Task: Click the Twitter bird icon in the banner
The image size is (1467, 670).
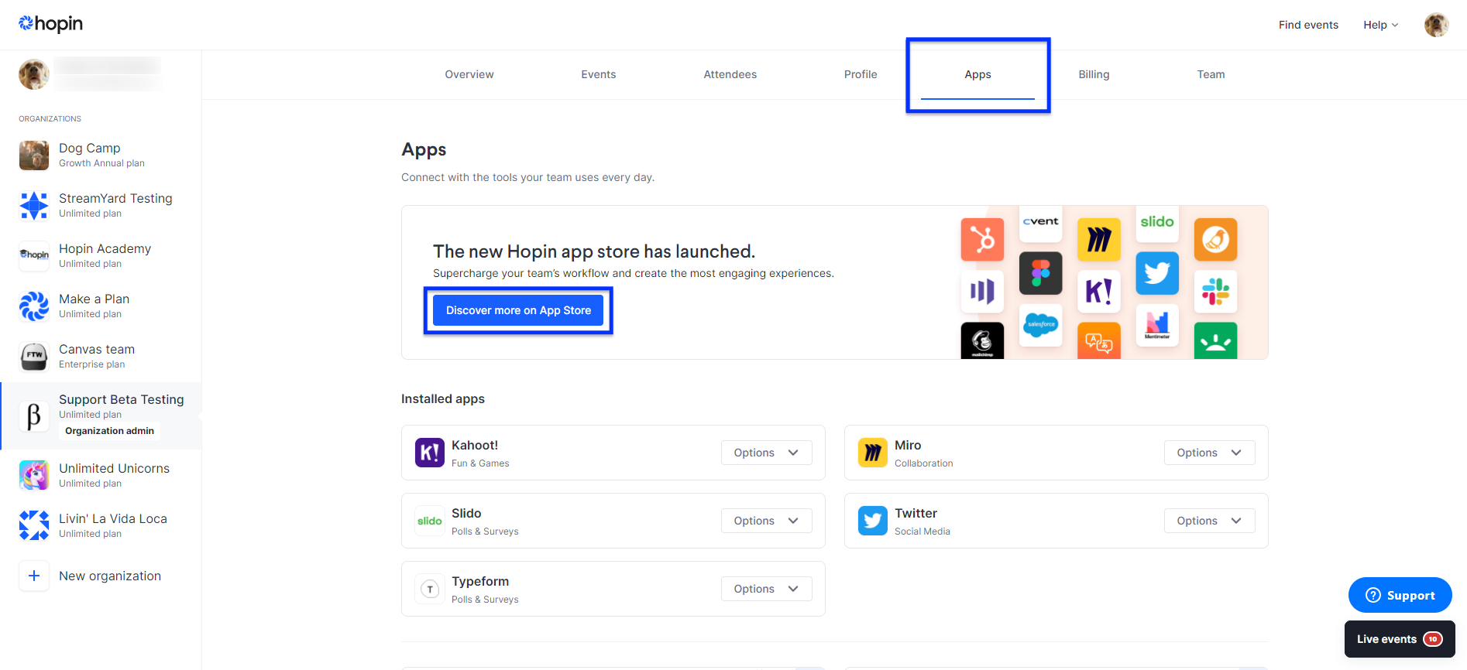Action: pyautogui.click(x=1157, y=273)
